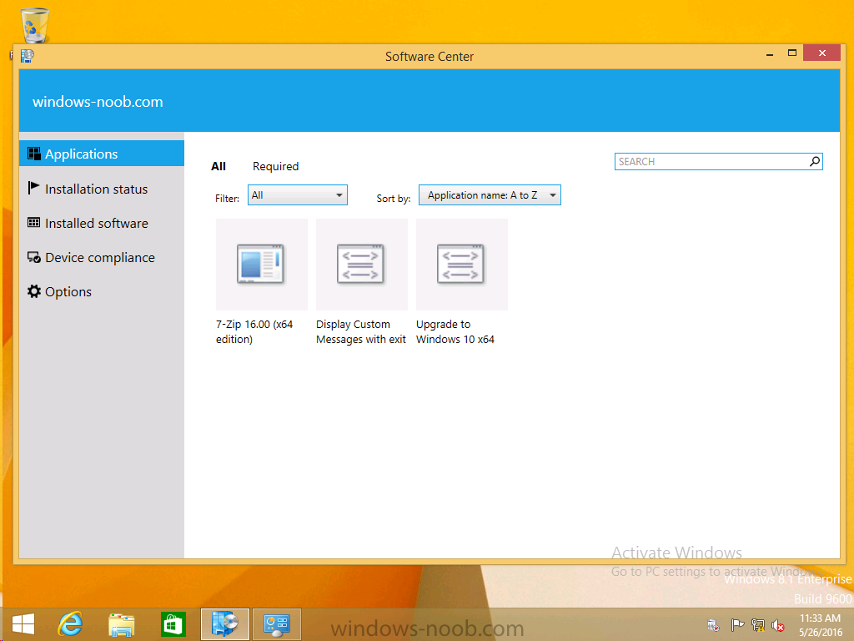Click the Installed software grid icon
The width and height of the screenshot is (854, 641).
33,222
